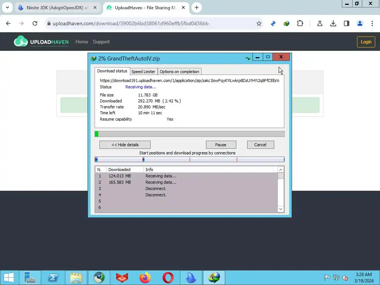
Task: Open the IDM extension icon in Chrome toolbar
Action: pos(286,23)
